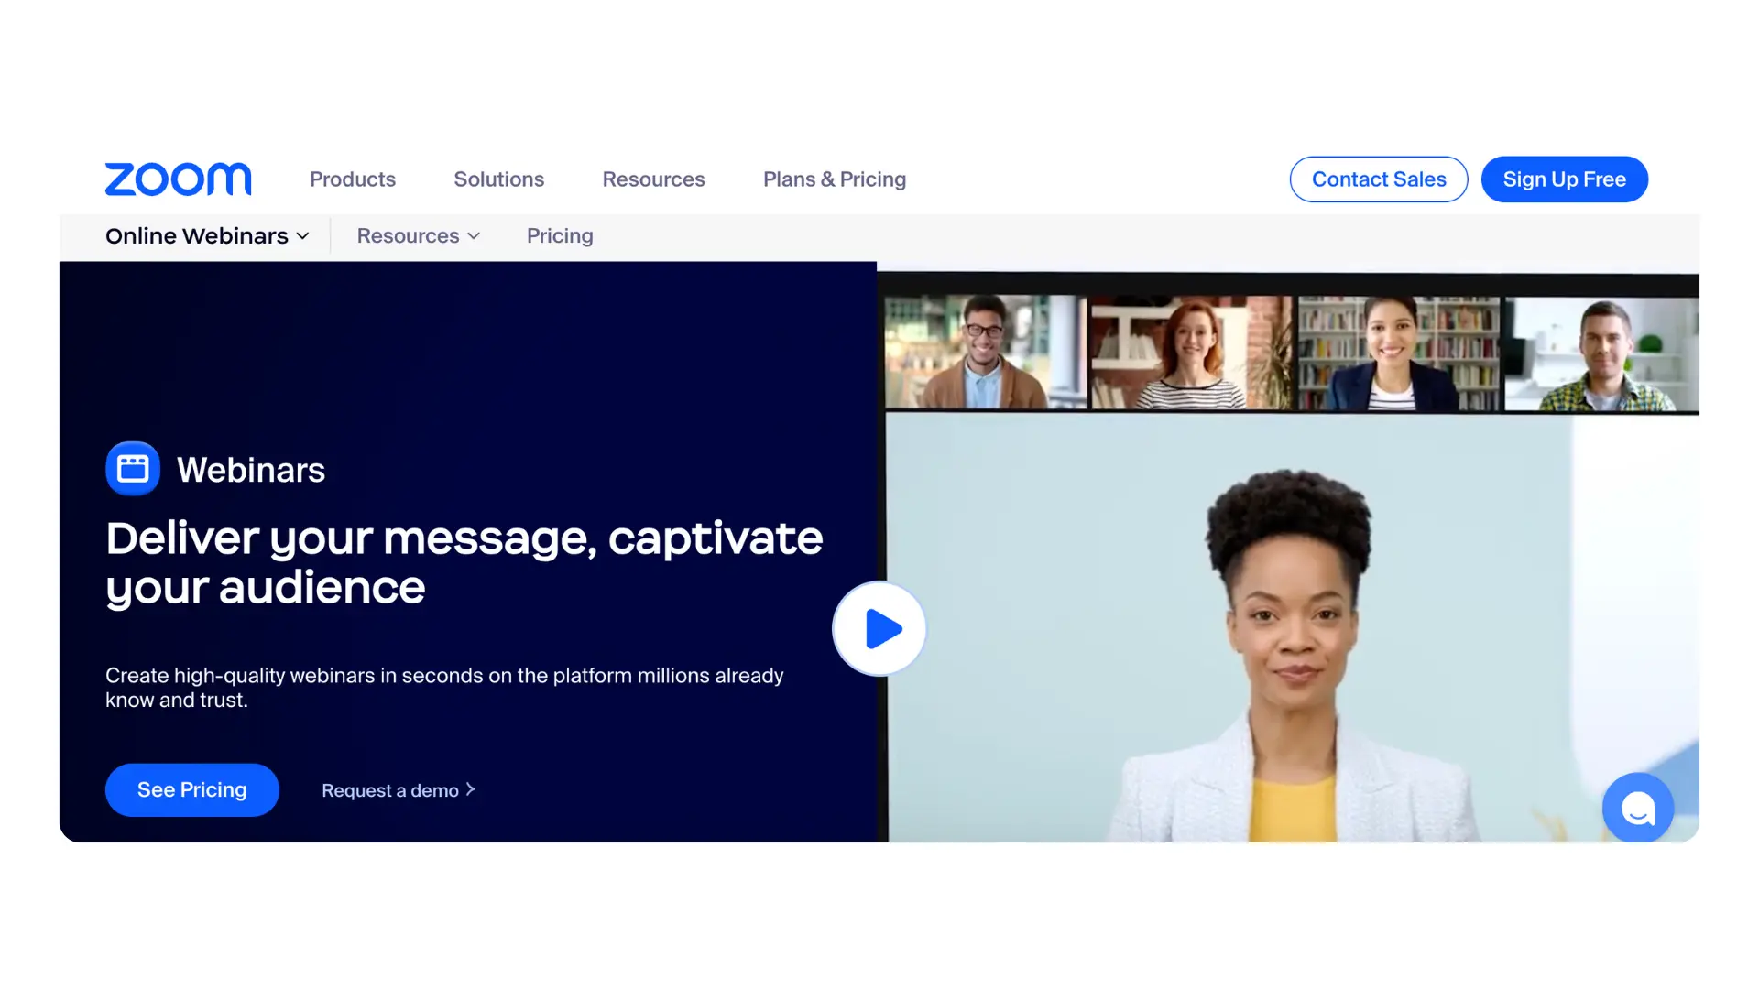
Task: Expand the Resources dropdown in the sub-navigation
Action: coord(419,236)
